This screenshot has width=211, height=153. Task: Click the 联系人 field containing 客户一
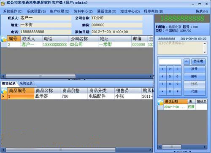click(x=46, y=18)
